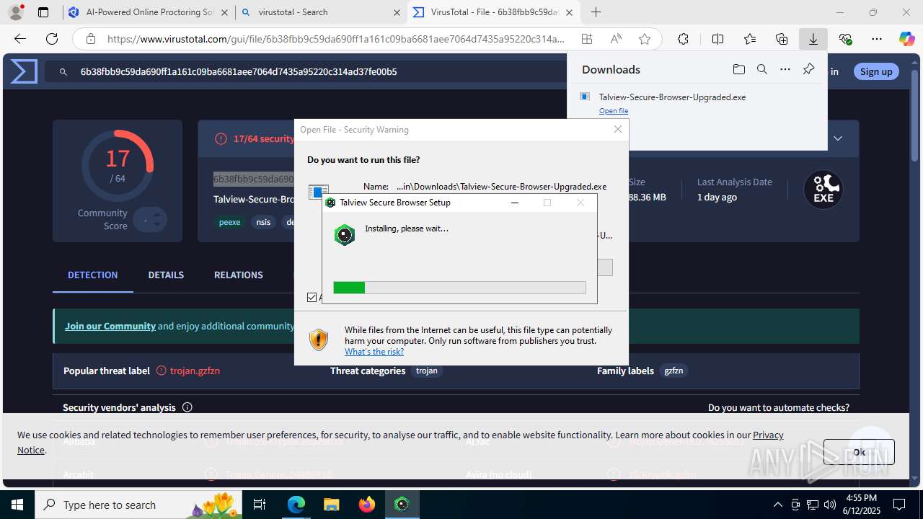Open the Windows Start menu

[x=17, y=505]
